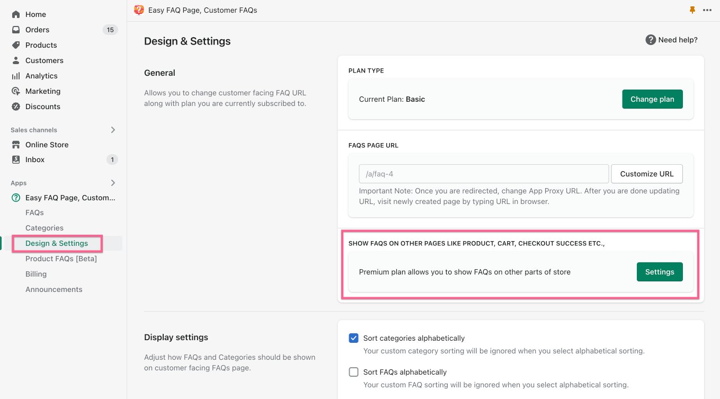Click the Inbox channel icon
The width and height of the screenshot is (720, 399).
coord(16,159)
